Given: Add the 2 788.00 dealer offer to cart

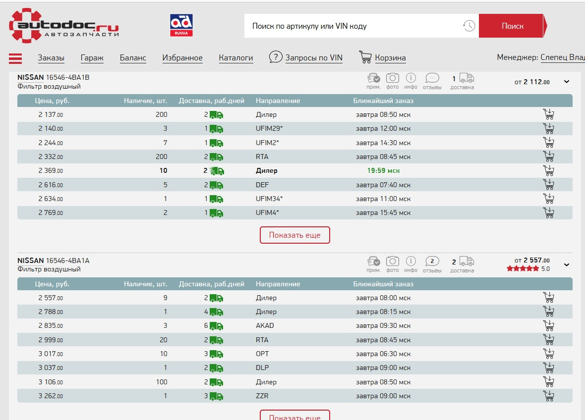Looking at the screenshot, I should (x=548, y=311).
